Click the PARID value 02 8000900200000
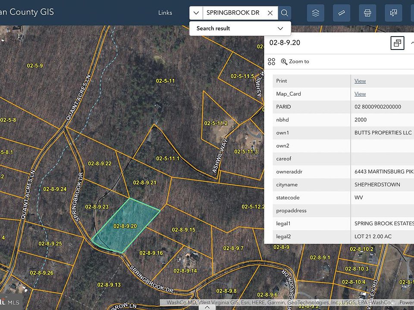Viewport: 414px width, 310px height. (378, 107)
